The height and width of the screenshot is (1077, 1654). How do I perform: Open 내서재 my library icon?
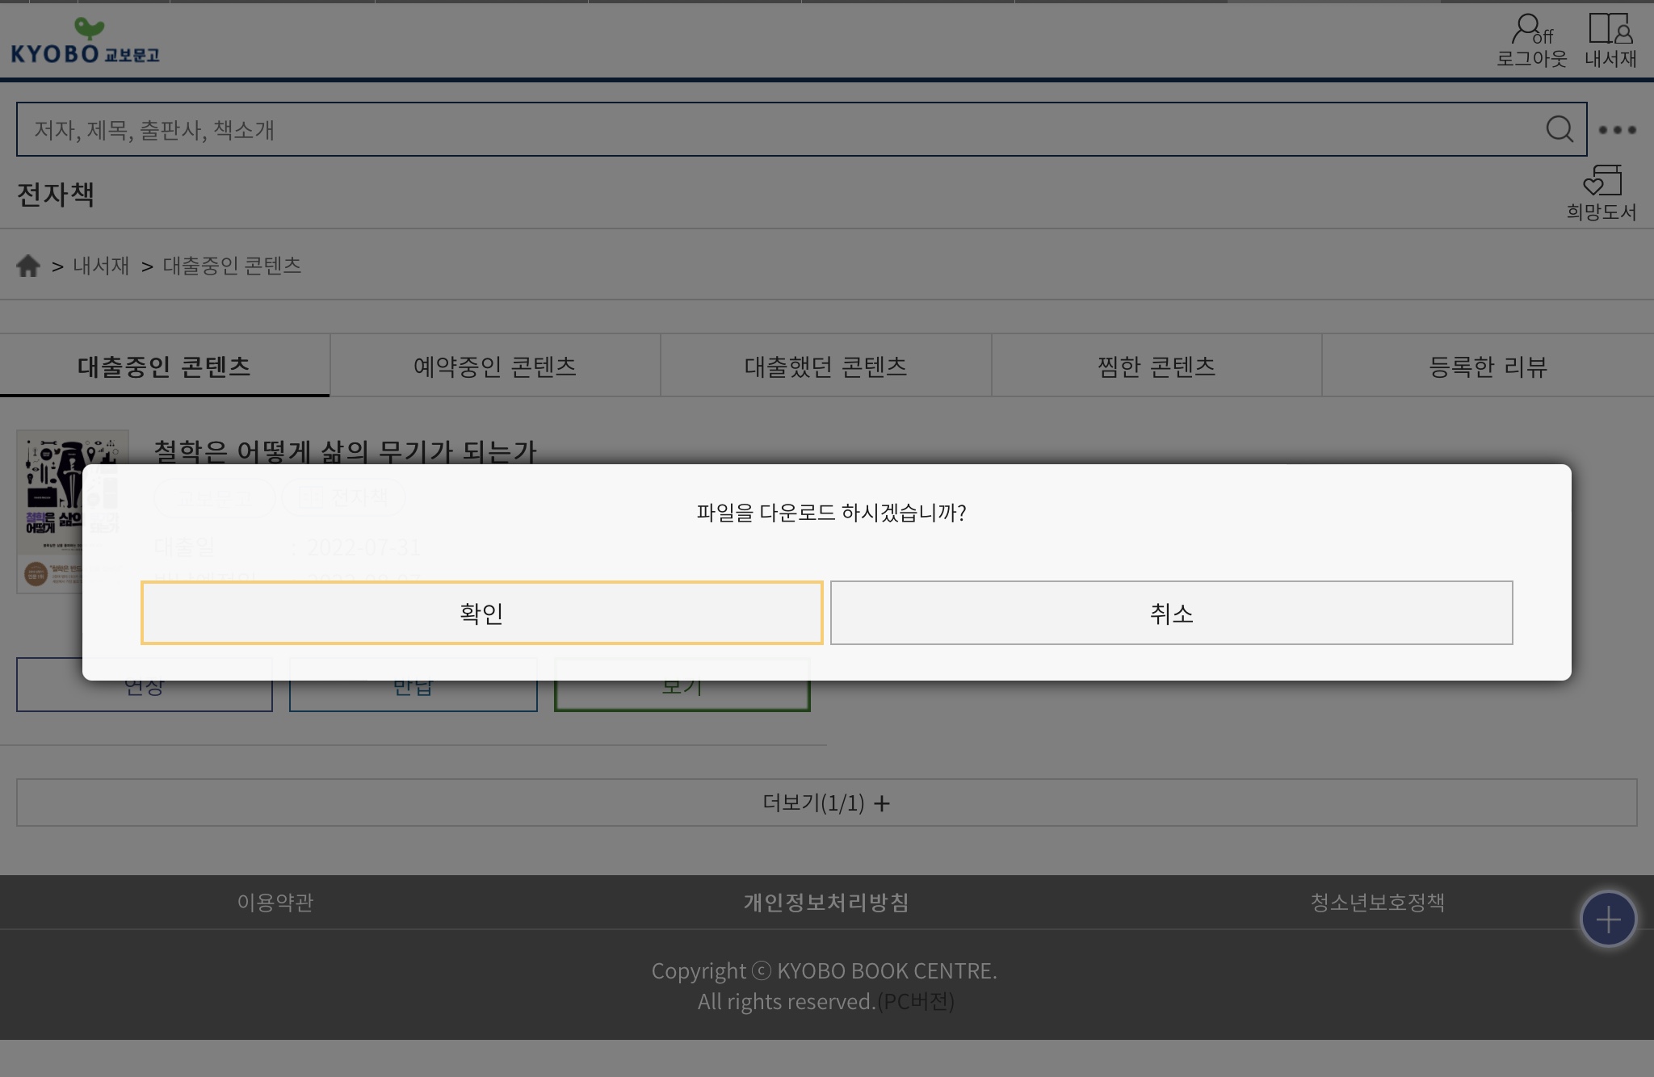(1610, 40)
